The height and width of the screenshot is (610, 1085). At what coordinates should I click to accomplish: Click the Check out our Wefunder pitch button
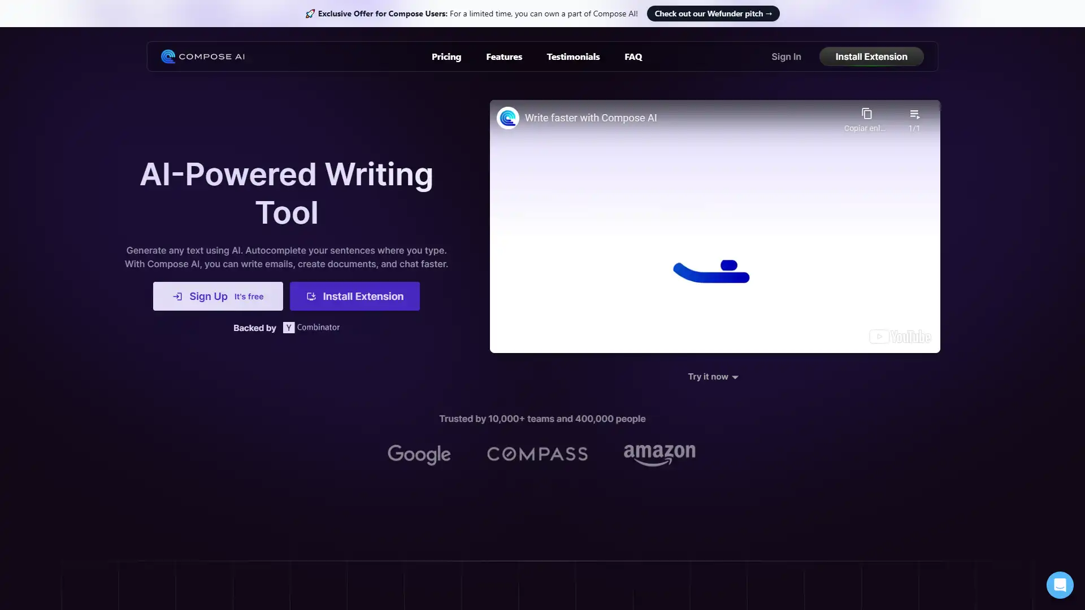tap(713, 14)
